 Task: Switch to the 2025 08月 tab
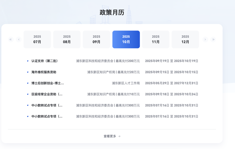67,39
